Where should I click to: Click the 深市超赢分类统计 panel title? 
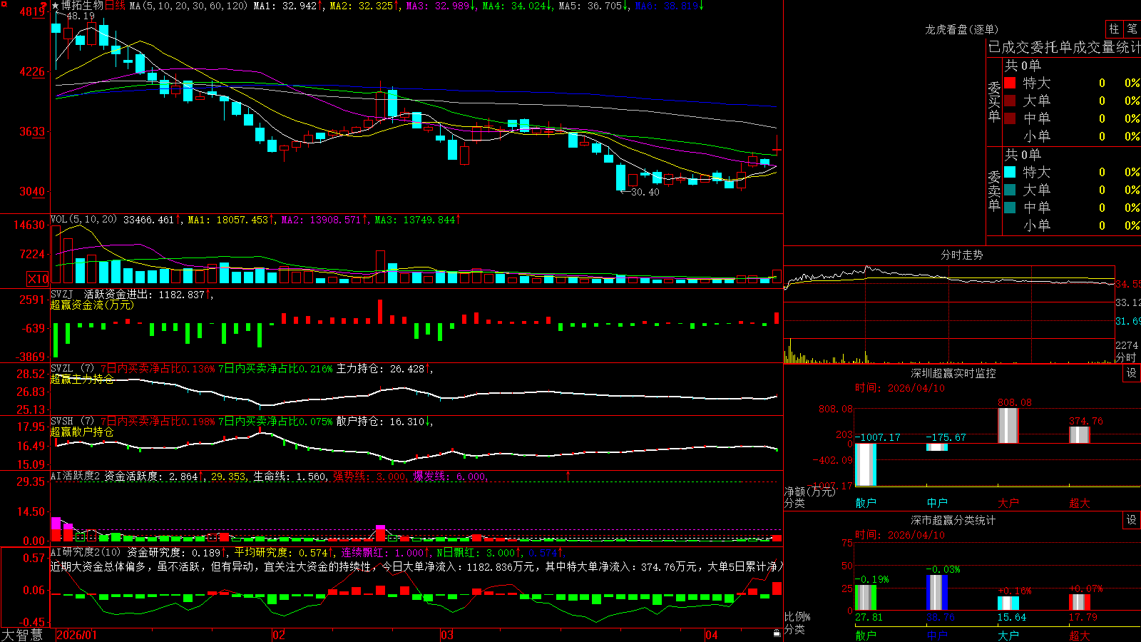[953, 520]
